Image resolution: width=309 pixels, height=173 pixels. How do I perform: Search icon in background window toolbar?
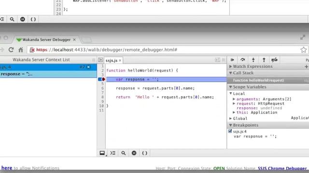(x=12, y=19)
